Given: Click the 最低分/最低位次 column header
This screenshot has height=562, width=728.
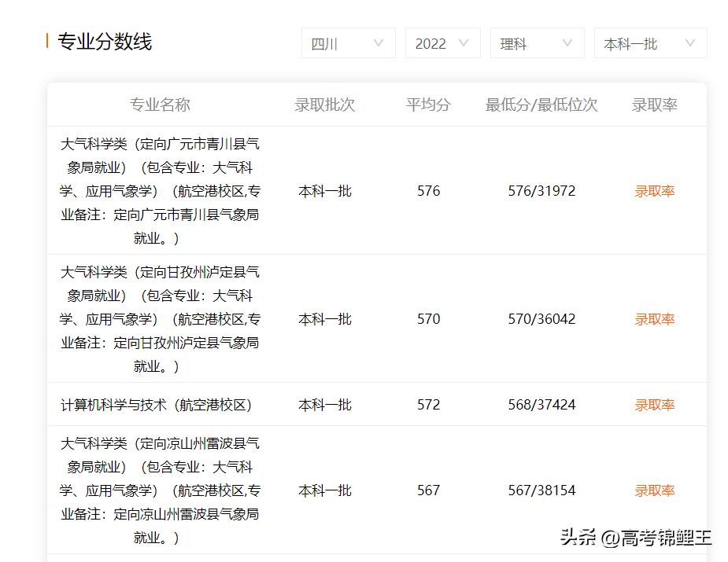Looking at the screenshot, I should (x=541, y=104).
